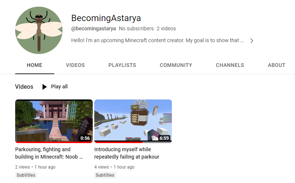The image size is (295, 183).
Task: Click the No subscribers text
Action: [136, 28]
